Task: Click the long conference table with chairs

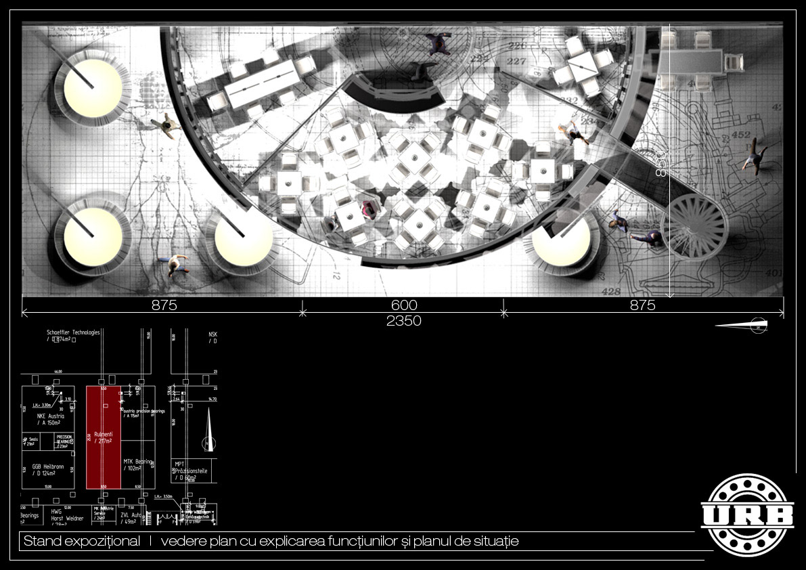Action: click(263, 85)
